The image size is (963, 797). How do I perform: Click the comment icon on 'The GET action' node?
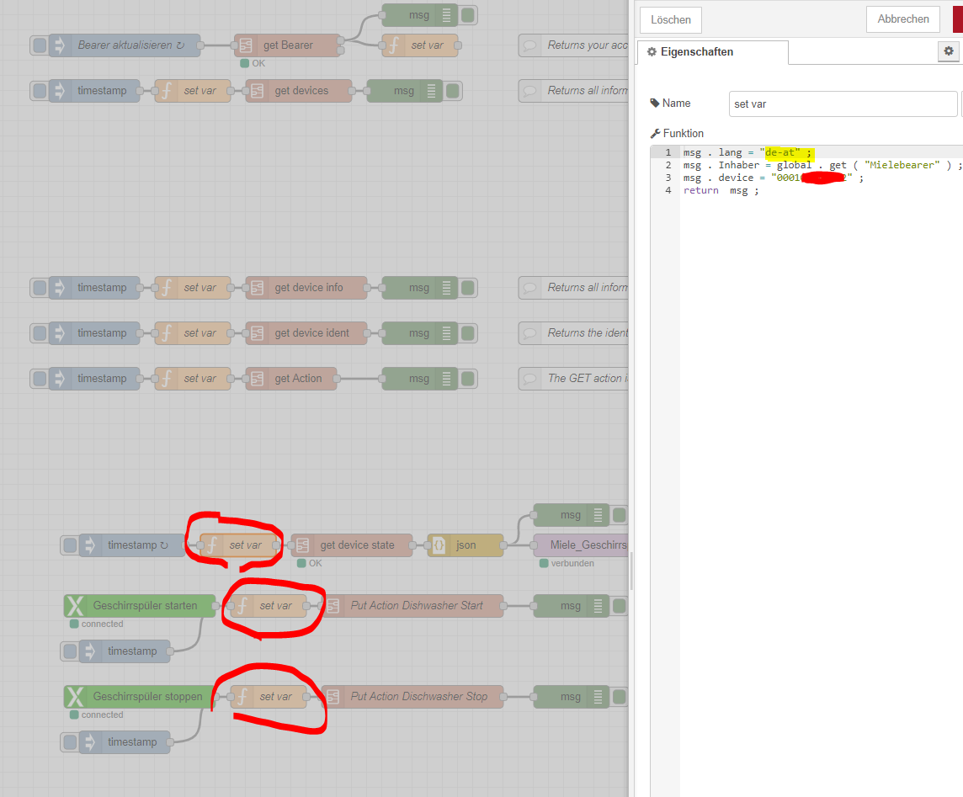[x=529, y=379]
